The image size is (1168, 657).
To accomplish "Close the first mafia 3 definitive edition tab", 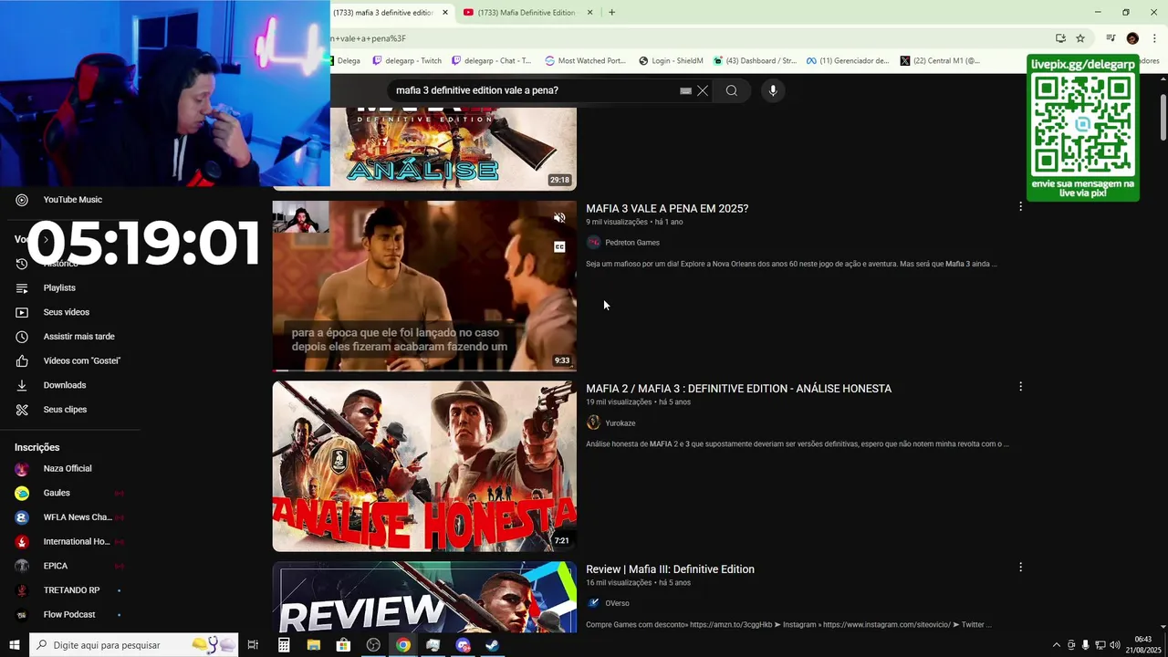I will click(x=445, y=12).
